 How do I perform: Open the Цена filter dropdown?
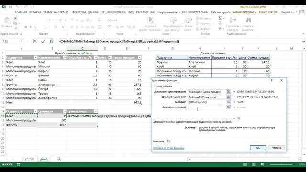(x=110, y=57)
